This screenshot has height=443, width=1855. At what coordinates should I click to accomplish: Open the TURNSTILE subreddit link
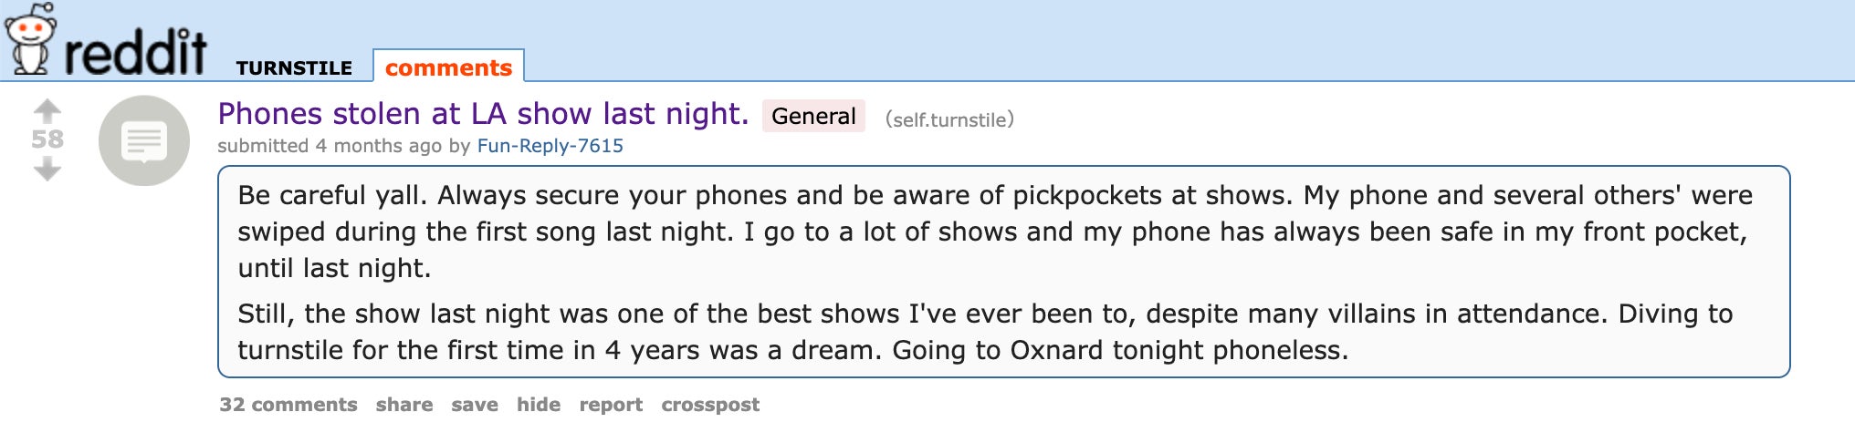pyautogui.click(x=294, y=68)
